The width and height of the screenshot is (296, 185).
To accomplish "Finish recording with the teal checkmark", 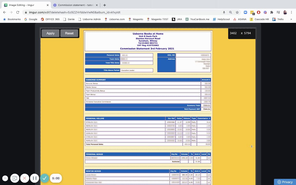I will [x=44, y=178].
